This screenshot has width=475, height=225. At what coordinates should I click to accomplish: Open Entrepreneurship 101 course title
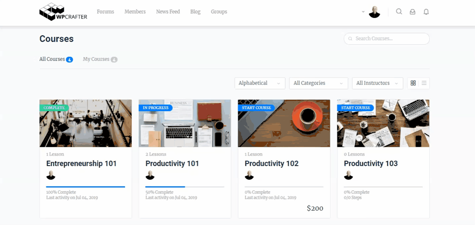[81, 163]
